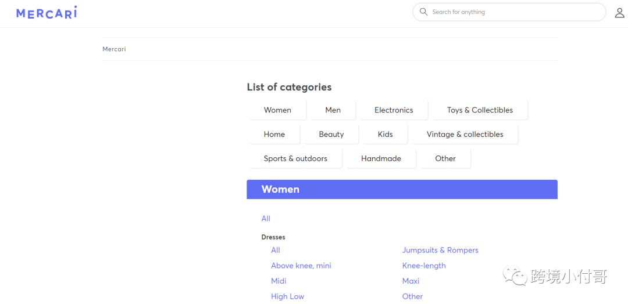Choose the Beauty category
The image size is (628, 304).
coord(331,135)
